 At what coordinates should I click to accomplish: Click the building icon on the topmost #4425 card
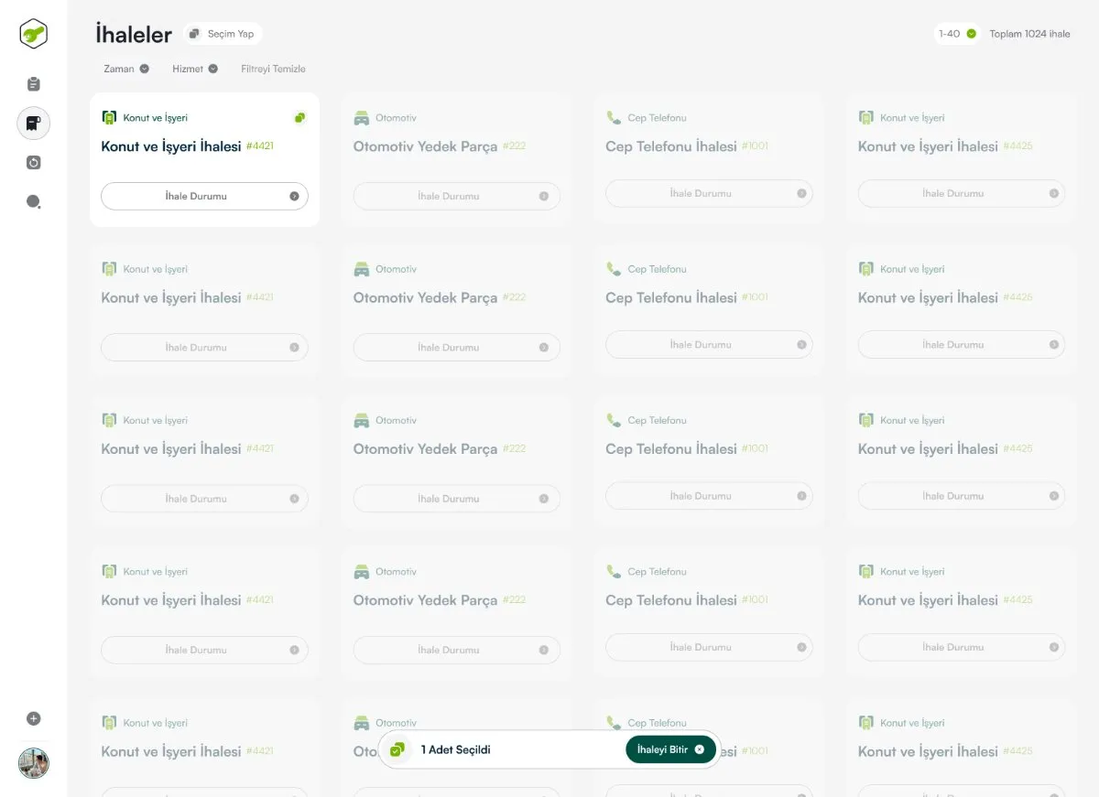click(865, 117)
